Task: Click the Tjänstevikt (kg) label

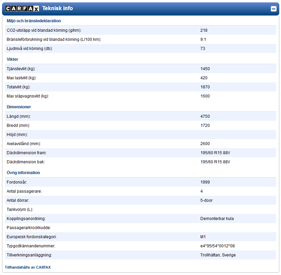Action: [21, 69]
